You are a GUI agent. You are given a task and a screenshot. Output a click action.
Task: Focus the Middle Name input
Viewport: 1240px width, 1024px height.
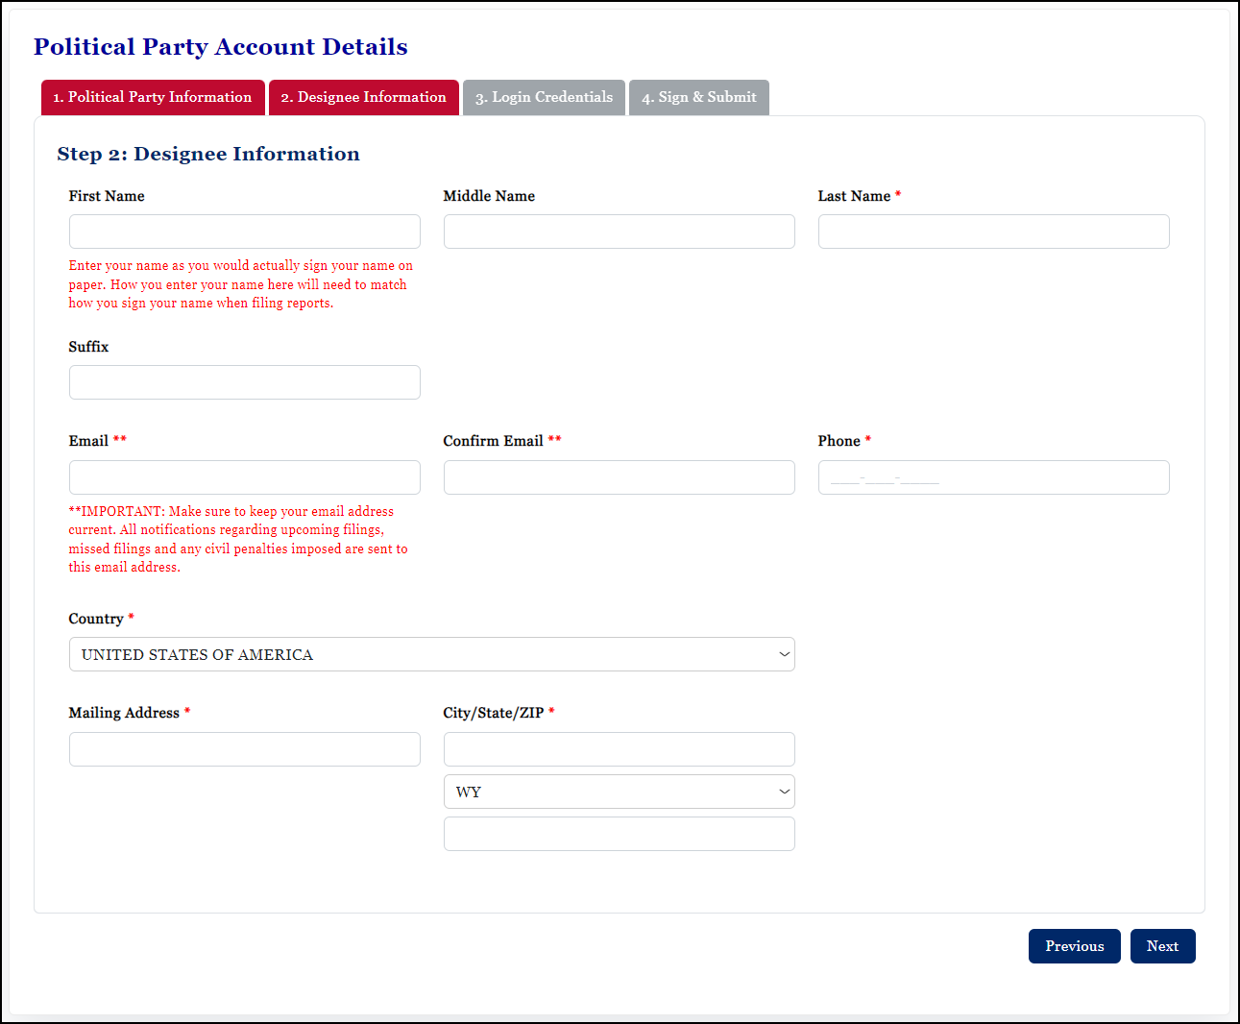619,232
